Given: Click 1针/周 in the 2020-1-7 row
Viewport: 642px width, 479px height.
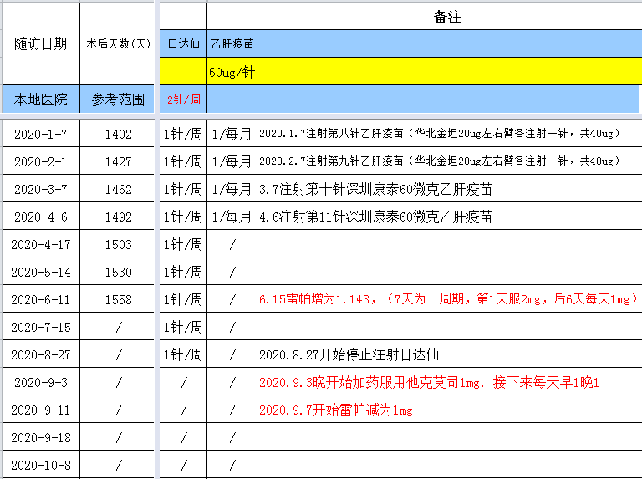Looking at the screenshot, I should 183,134.
